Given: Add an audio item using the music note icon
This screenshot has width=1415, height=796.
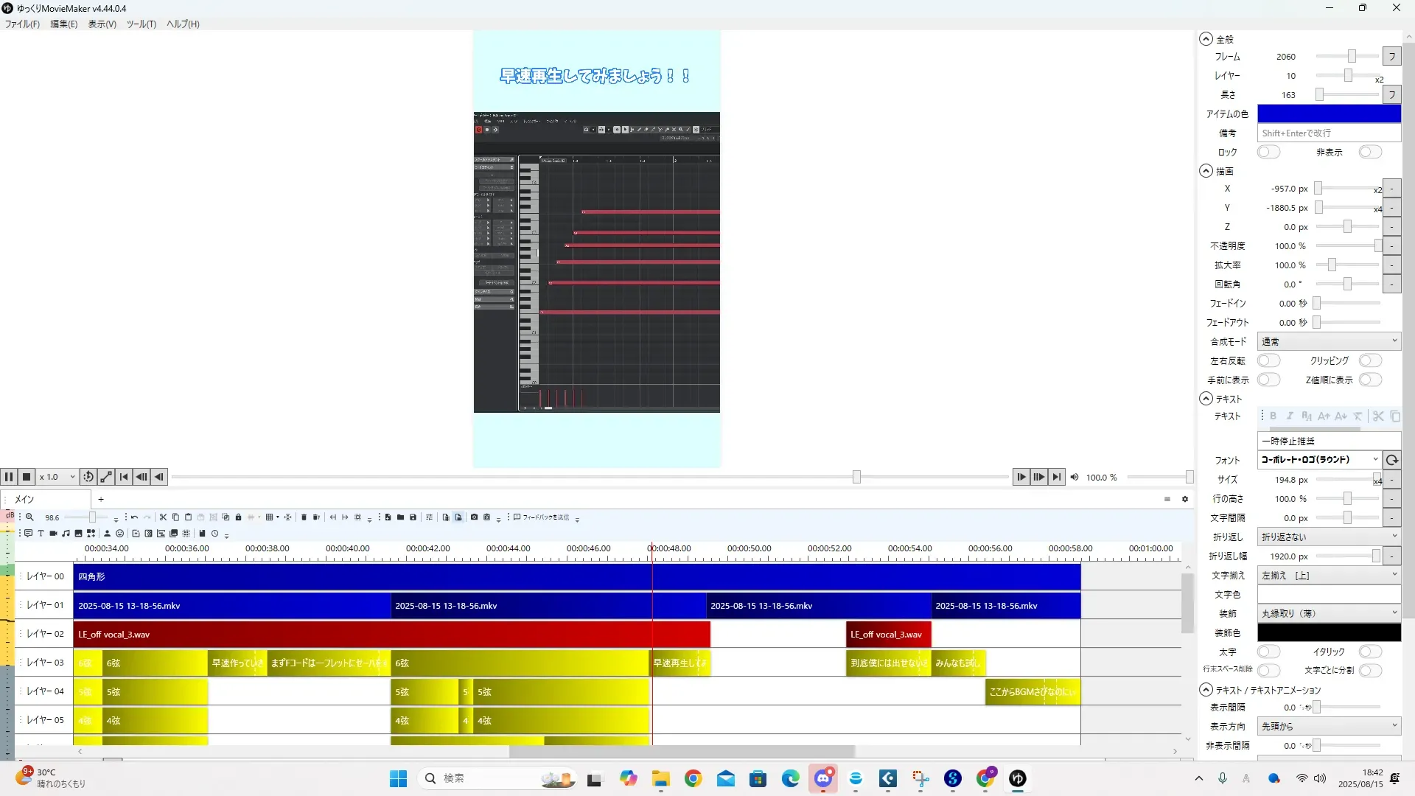Looking at the screenshot, I should click(66, 533).
